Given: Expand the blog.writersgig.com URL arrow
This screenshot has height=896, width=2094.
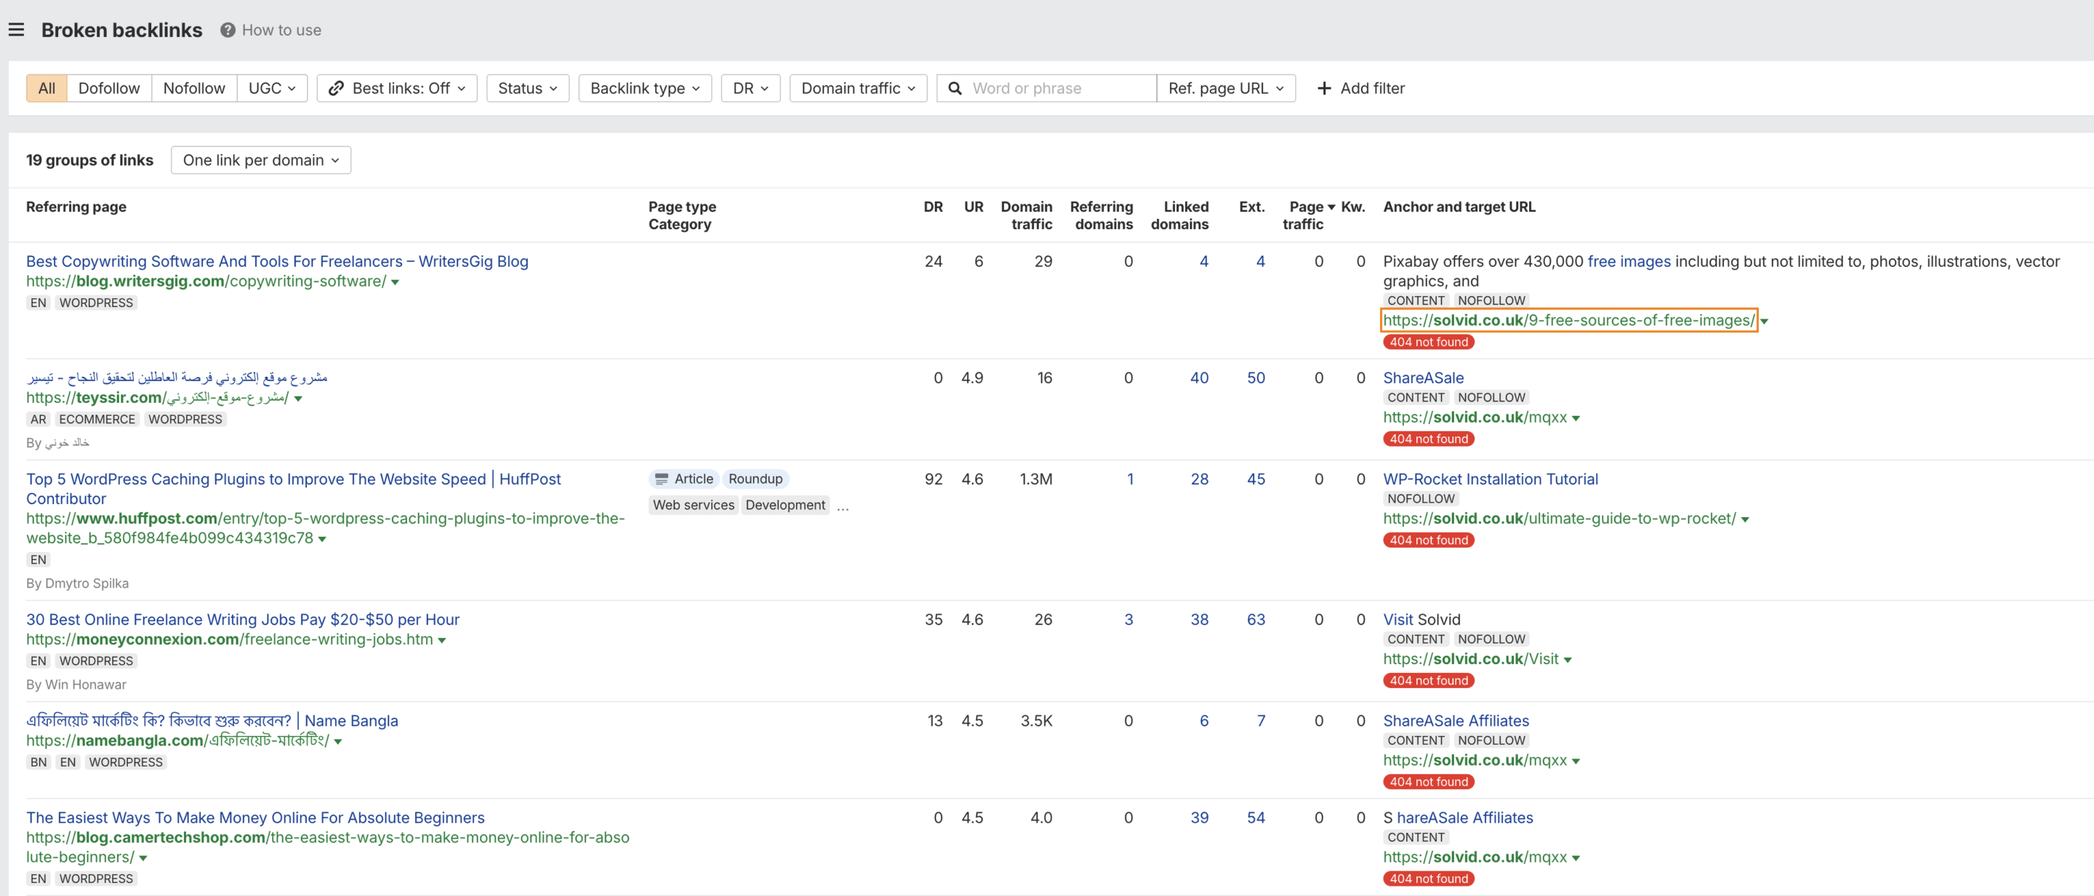Looking at the screenshot, I should 395,282.
